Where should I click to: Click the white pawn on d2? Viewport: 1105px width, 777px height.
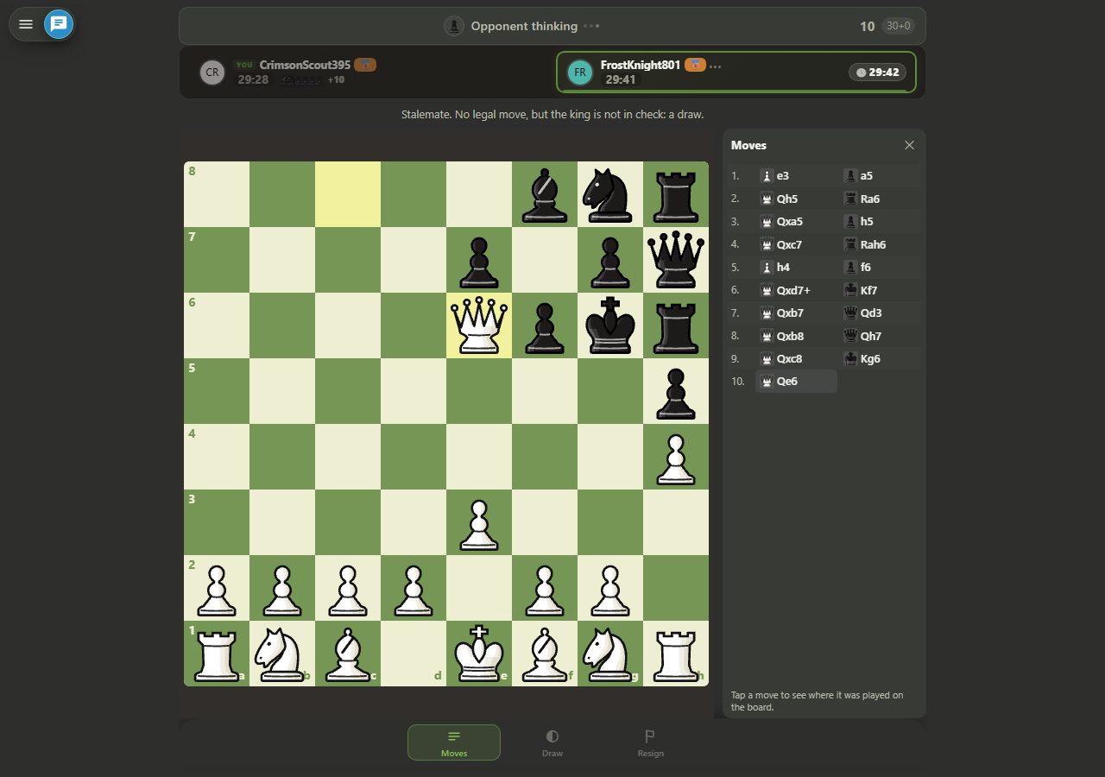414,588
